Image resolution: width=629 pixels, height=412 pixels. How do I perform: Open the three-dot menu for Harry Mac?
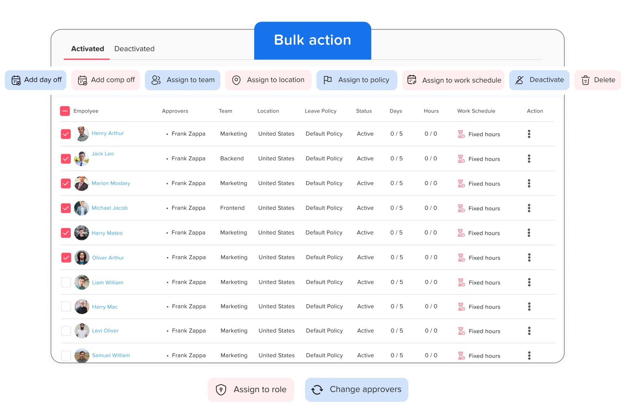click(529, 307)
